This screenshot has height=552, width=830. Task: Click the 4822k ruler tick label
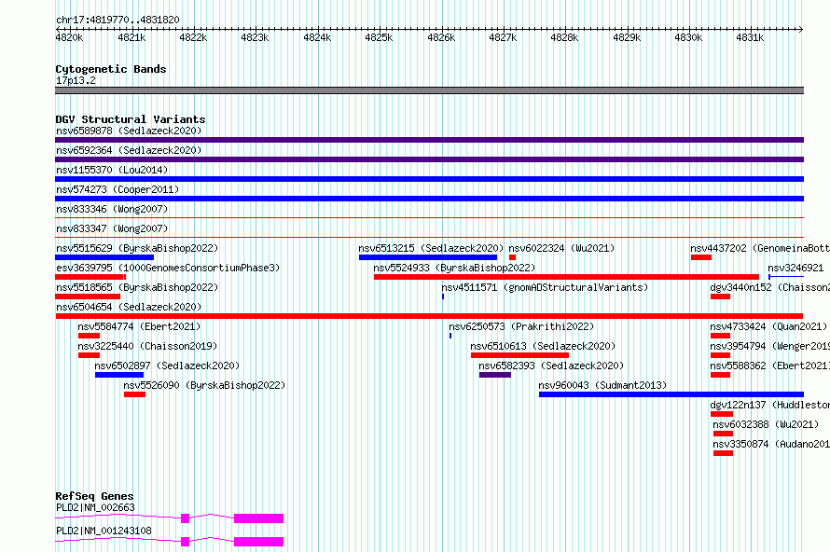point(193,37)
